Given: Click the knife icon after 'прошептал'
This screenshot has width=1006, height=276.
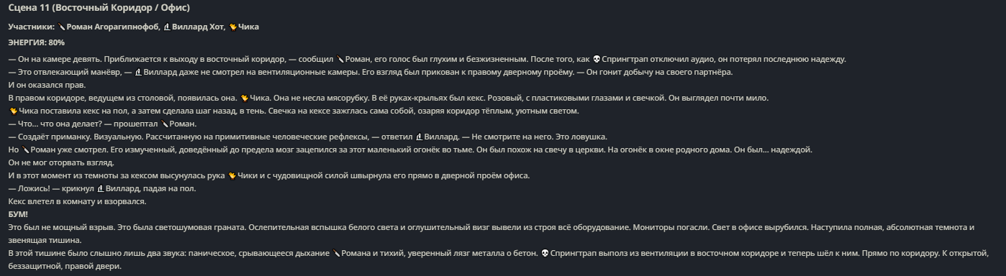Looking at the screenshot, I should [165, 124].
